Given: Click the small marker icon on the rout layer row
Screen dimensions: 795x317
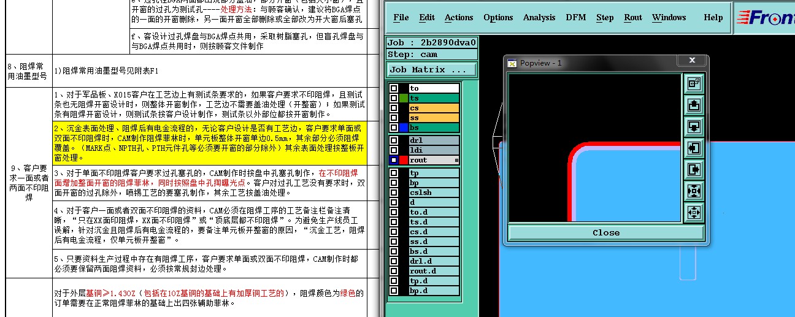Looking at the screenshot, I should click(456, 160).
